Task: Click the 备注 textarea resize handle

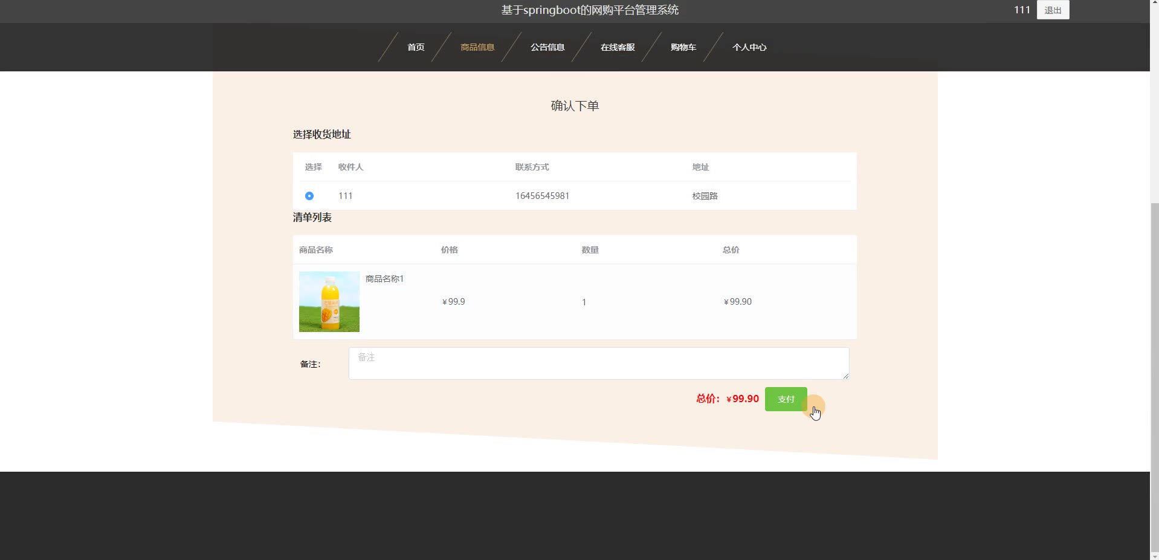Action: [x=846, y=376]
